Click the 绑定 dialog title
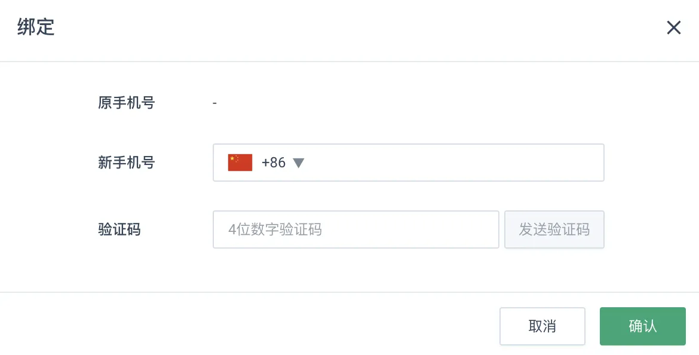 click(x=36, y=27)
